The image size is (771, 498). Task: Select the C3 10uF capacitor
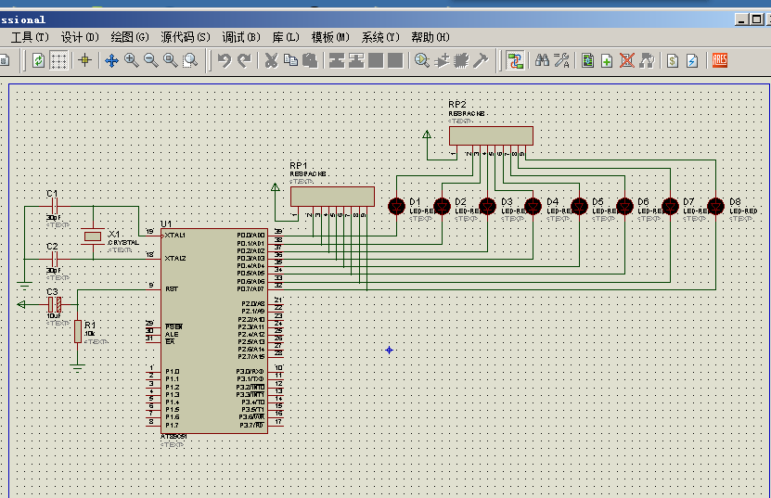coord(55,305)
